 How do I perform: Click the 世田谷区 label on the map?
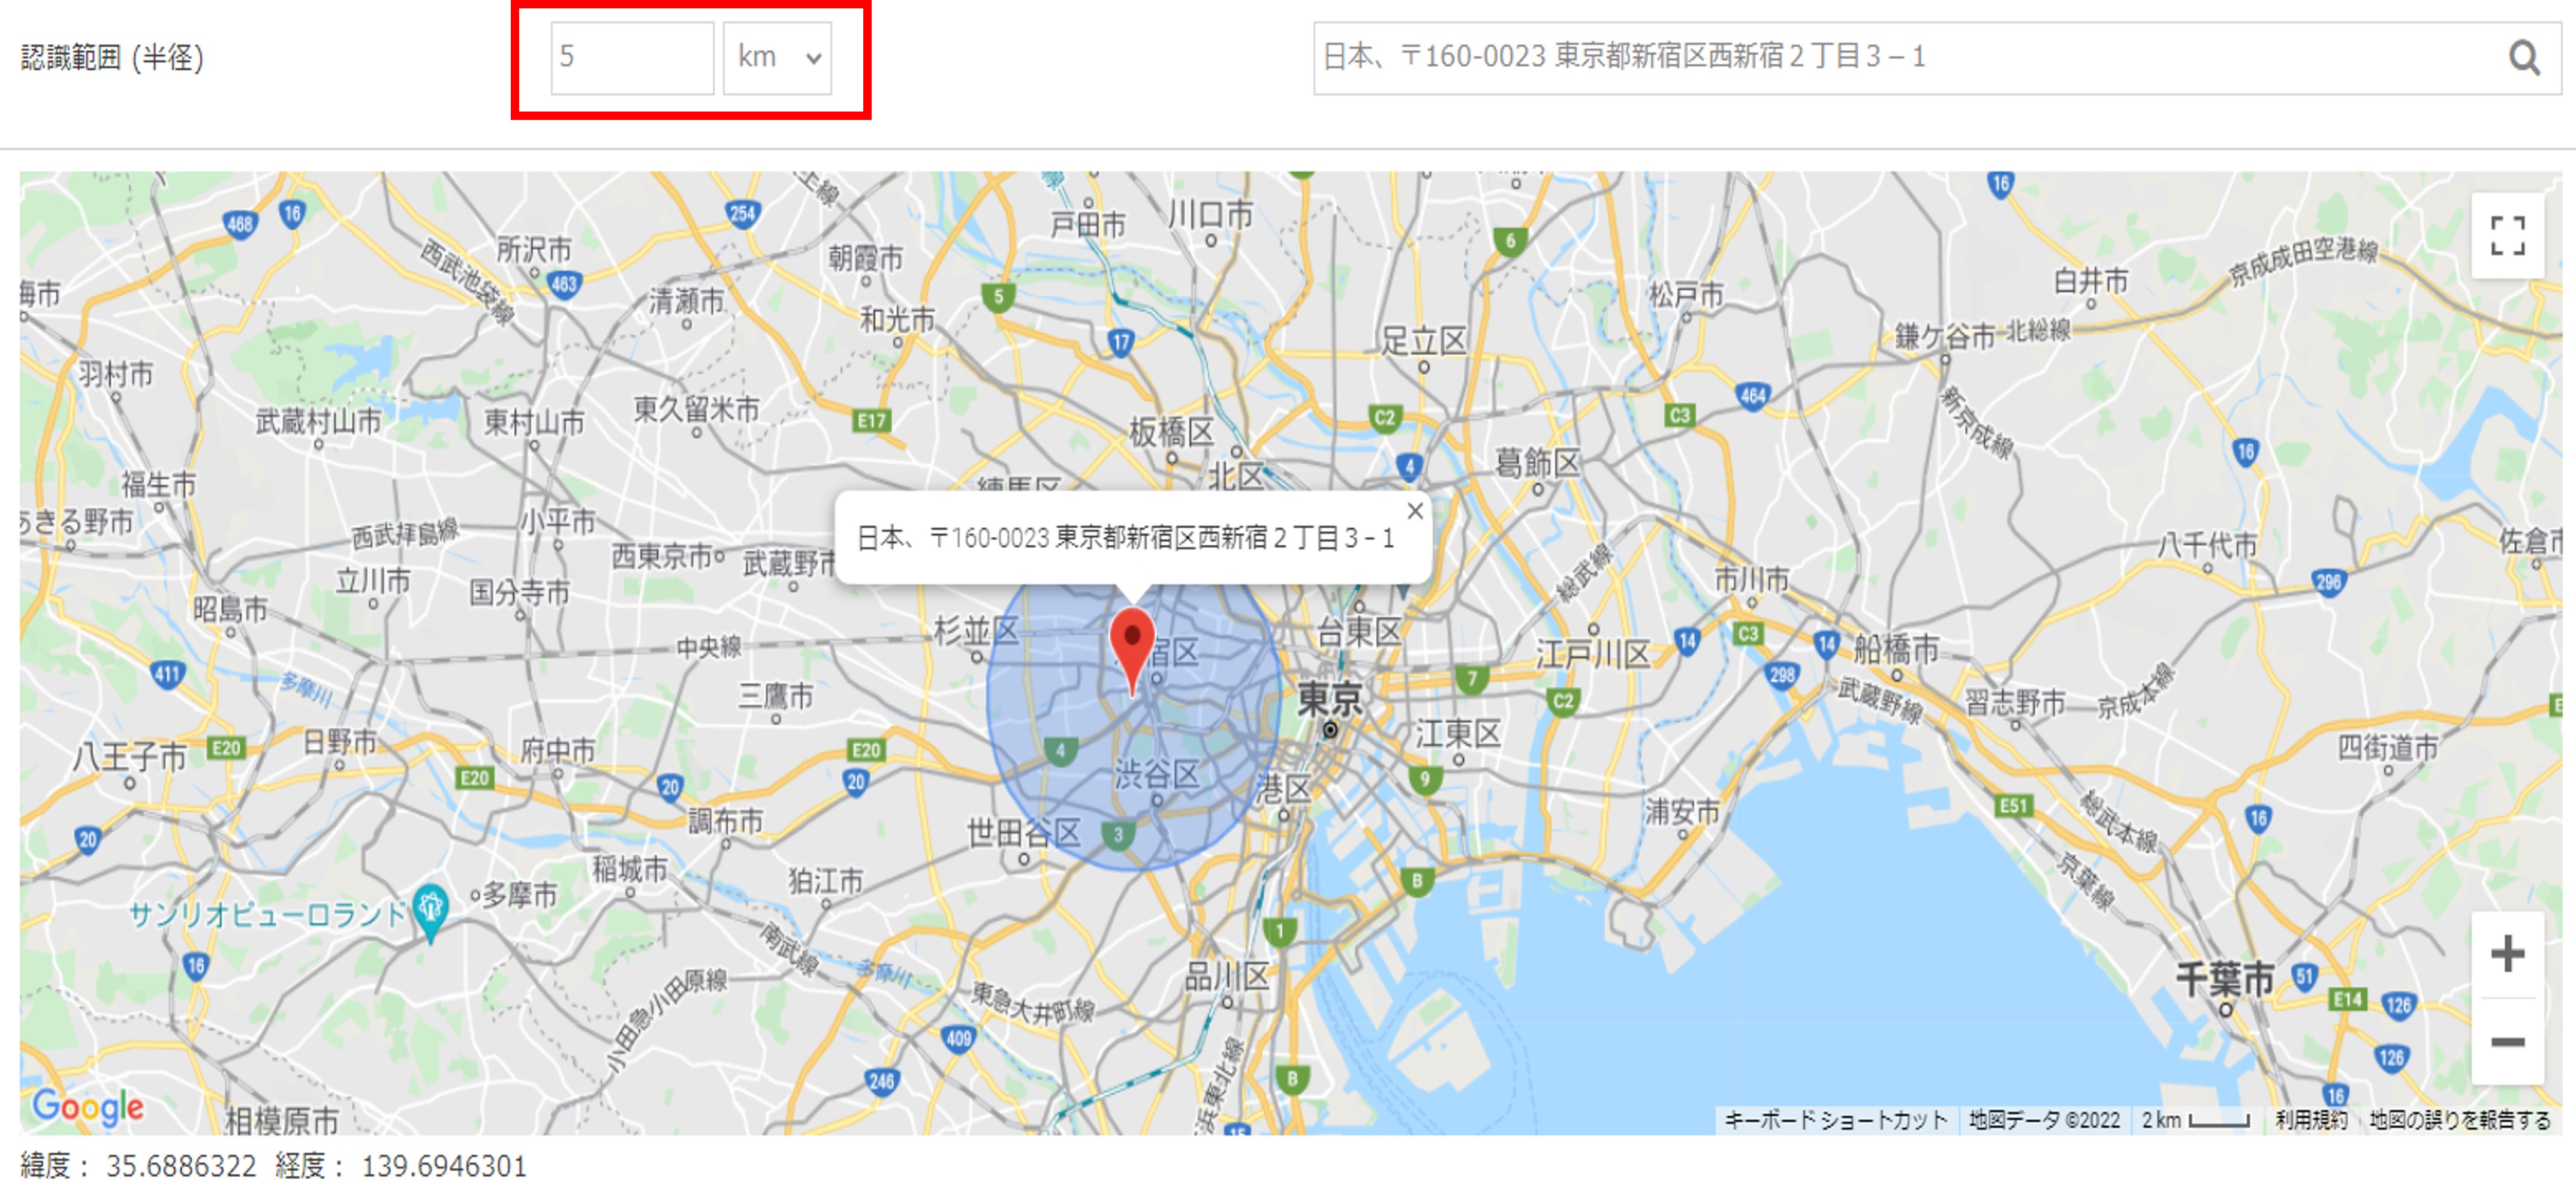[x=1024, y=833]
